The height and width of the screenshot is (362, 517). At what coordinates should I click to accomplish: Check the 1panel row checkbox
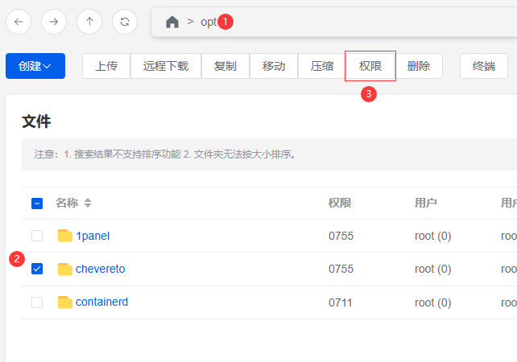(x=37, y=236)
